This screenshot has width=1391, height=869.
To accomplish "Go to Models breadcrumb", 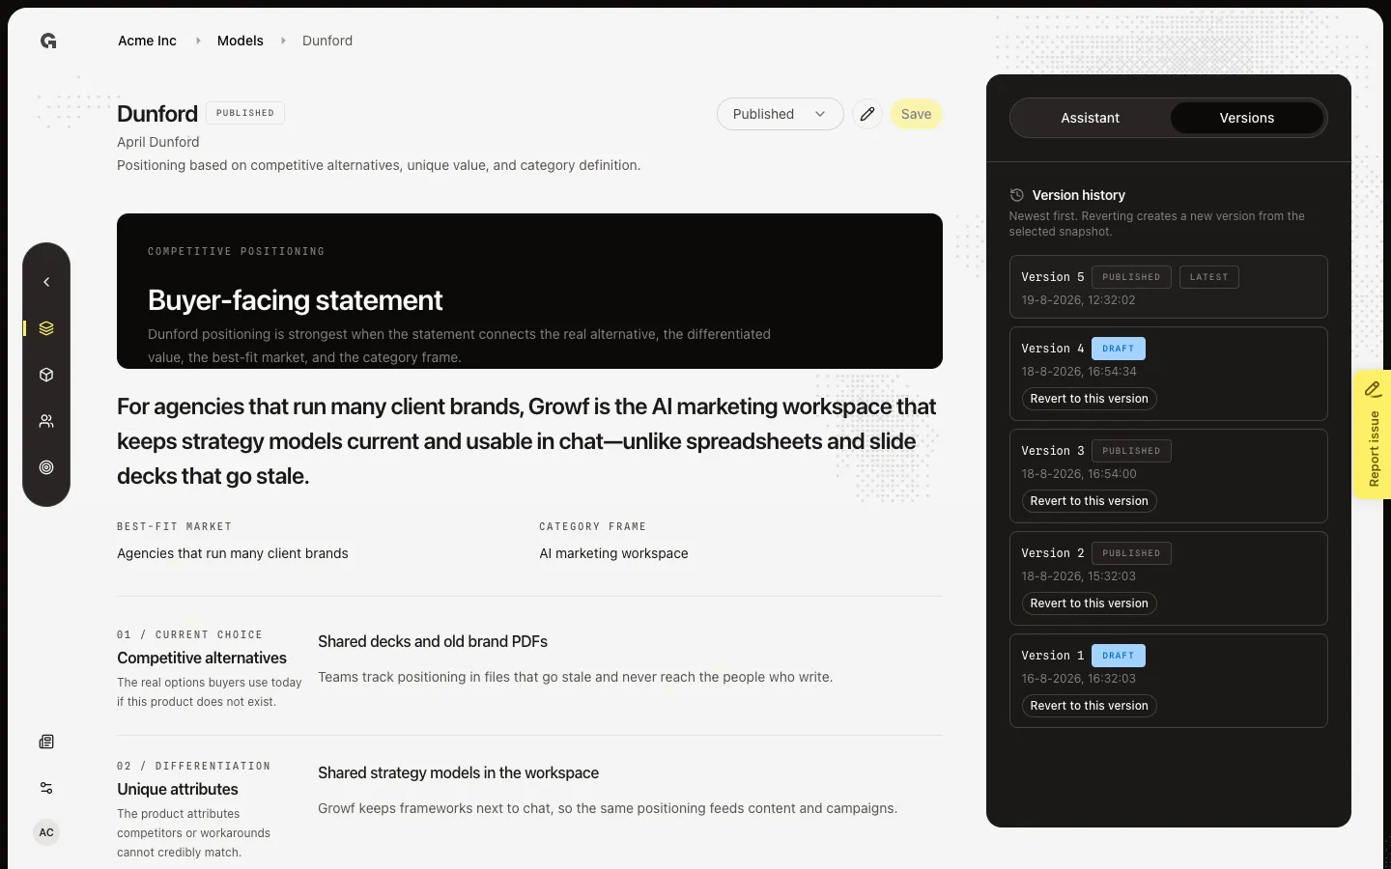I will pos(240,41).
